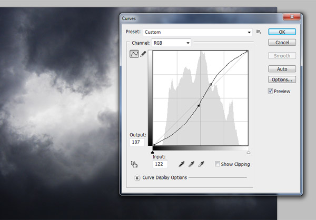Select the top-right curve endpoint
Image resolution: width=316 pixels, height=220 pixels.
point(248,52)
